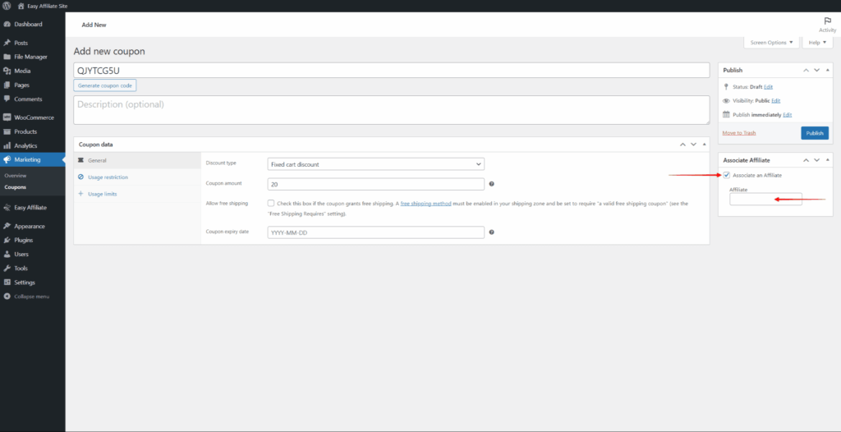Move Coupon data panel up
This screenshot has height=432, width=841.
682,145
